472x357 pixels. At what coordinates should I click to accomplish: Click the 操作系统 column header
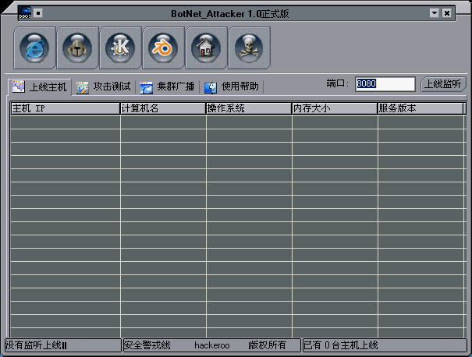tap(249, 108)
